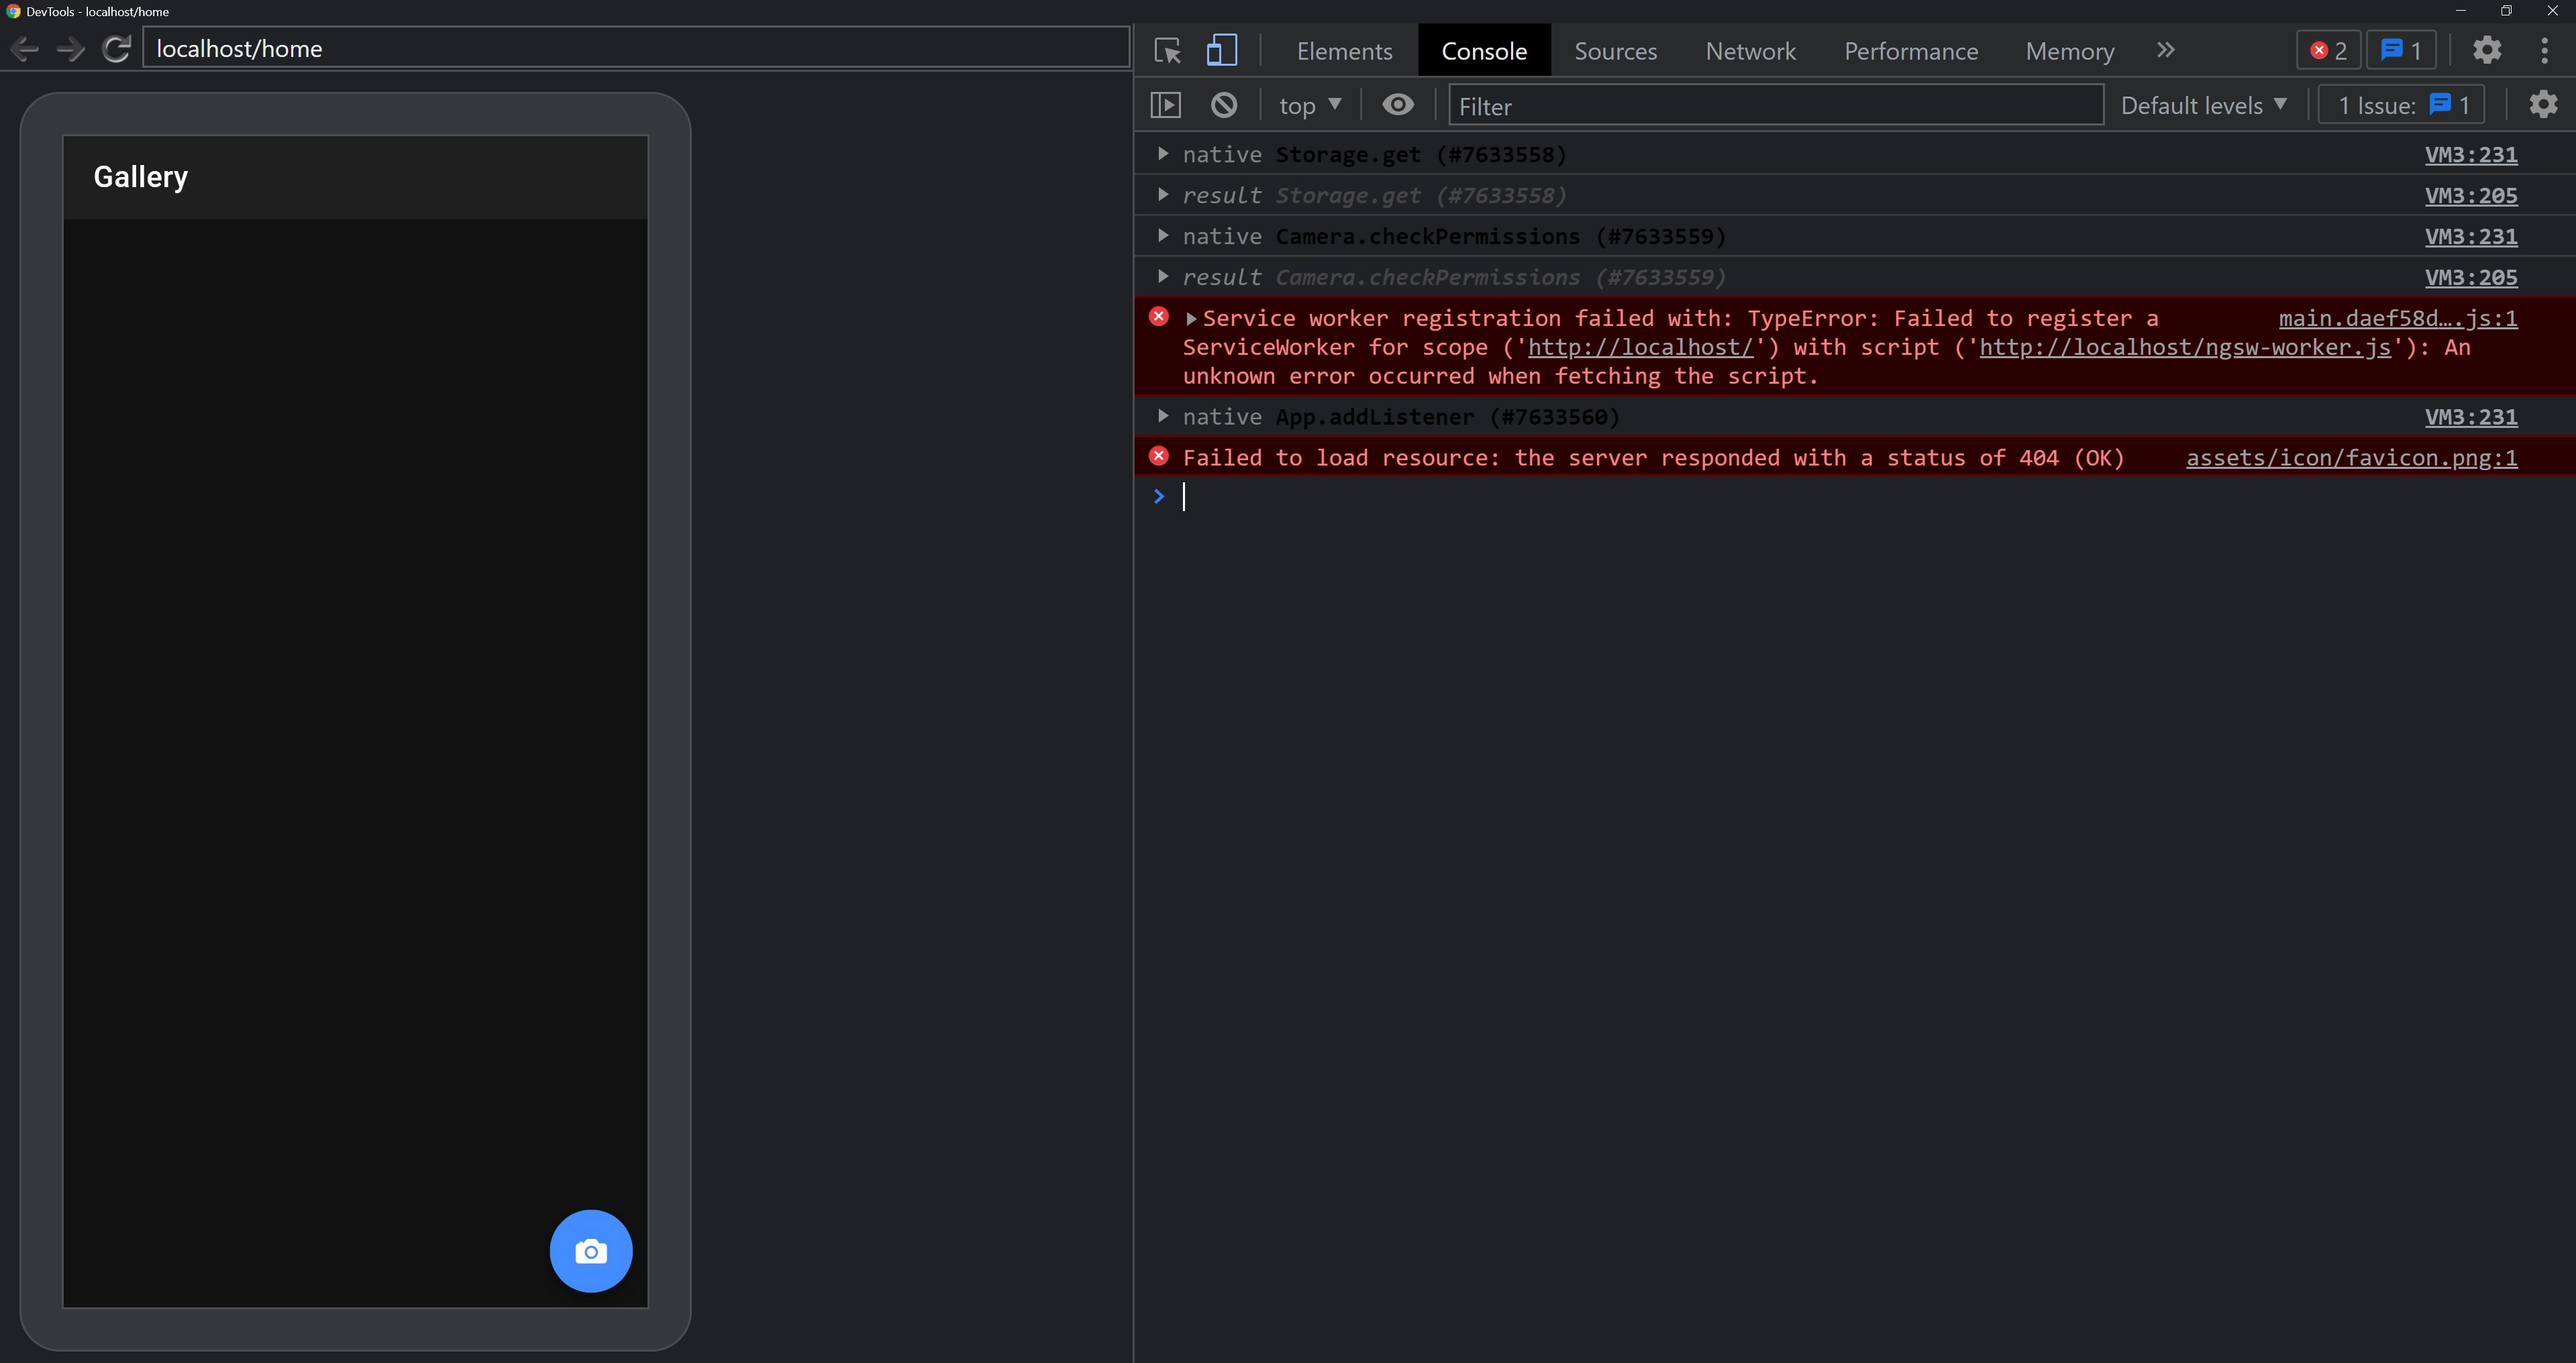Reload the page
The width and height of the screenshot is (2576, 1363).
pyautogui.click(x=116, y=49)
